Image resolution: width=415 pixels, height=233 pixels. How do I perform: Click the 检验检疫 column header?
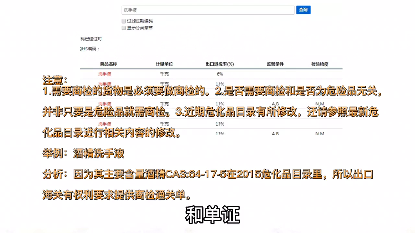point(320,64)
